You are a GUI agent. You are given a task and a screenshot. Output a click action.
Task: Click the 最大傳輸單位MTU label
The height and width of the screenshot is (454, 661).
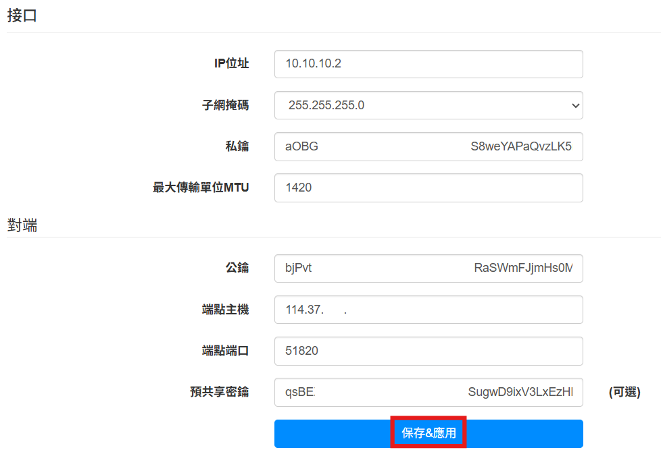[x=201, y=188]
